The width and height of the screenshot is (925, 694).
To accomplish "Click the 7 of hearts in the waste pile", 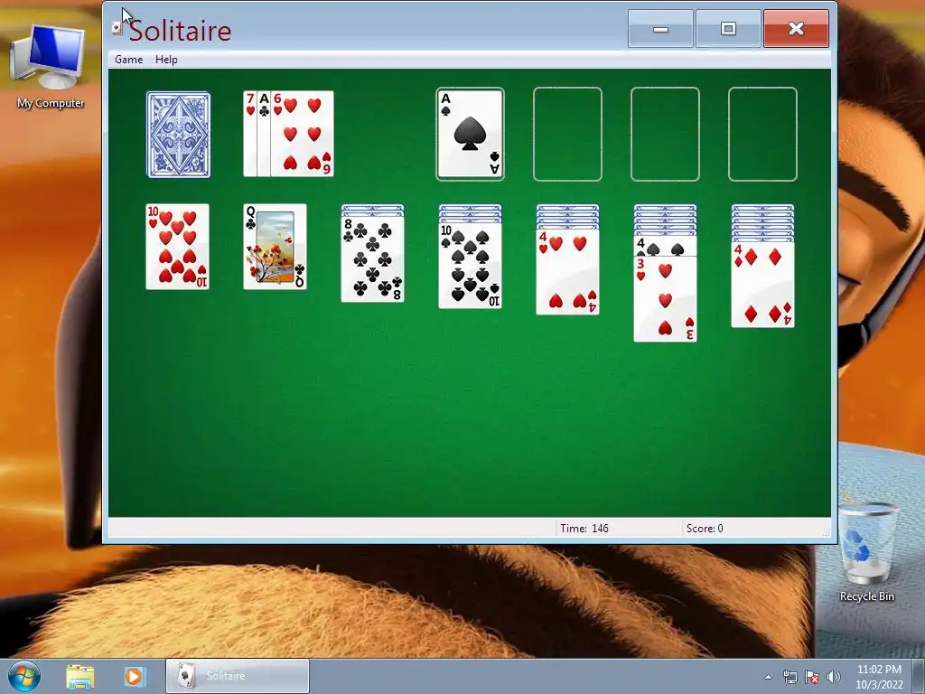I will (x=249, y=134).
